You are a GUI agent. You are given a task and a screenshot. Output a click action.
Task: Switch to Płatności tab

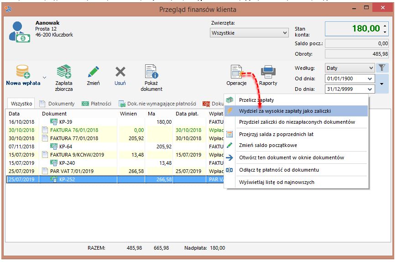96,104
